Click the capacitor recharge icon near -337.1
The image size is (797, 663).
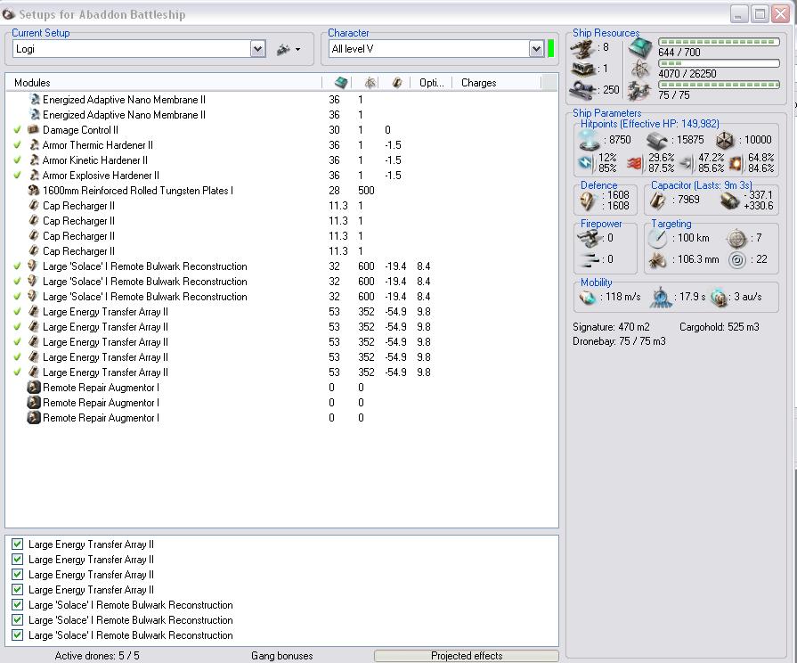[x=730, y=200]
